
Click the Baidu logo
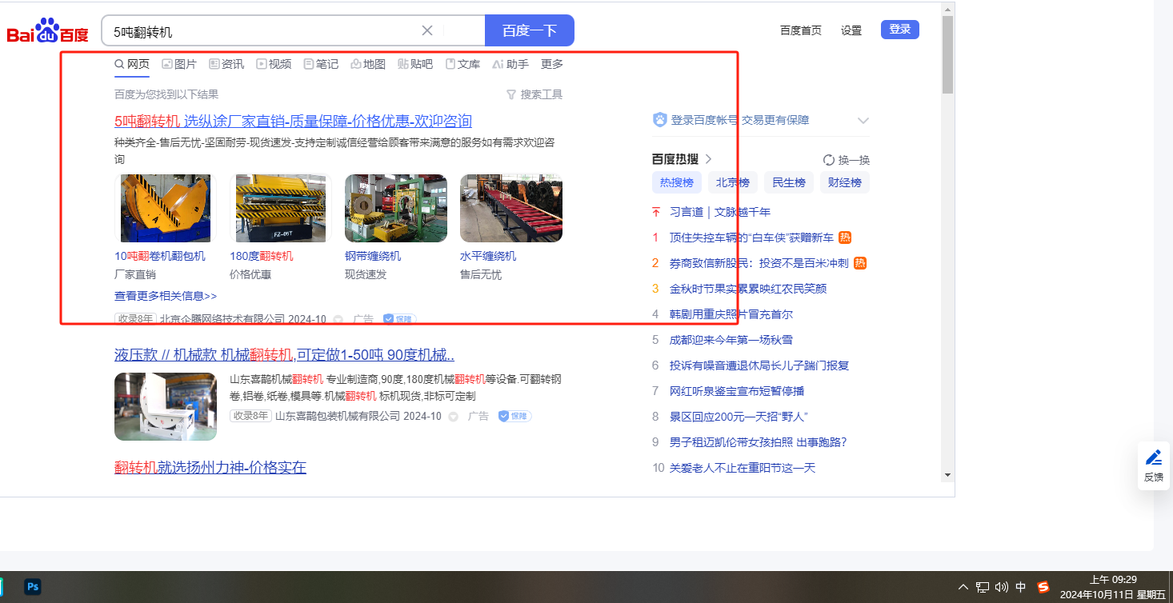pyautogui.click(x=48, y=31)
